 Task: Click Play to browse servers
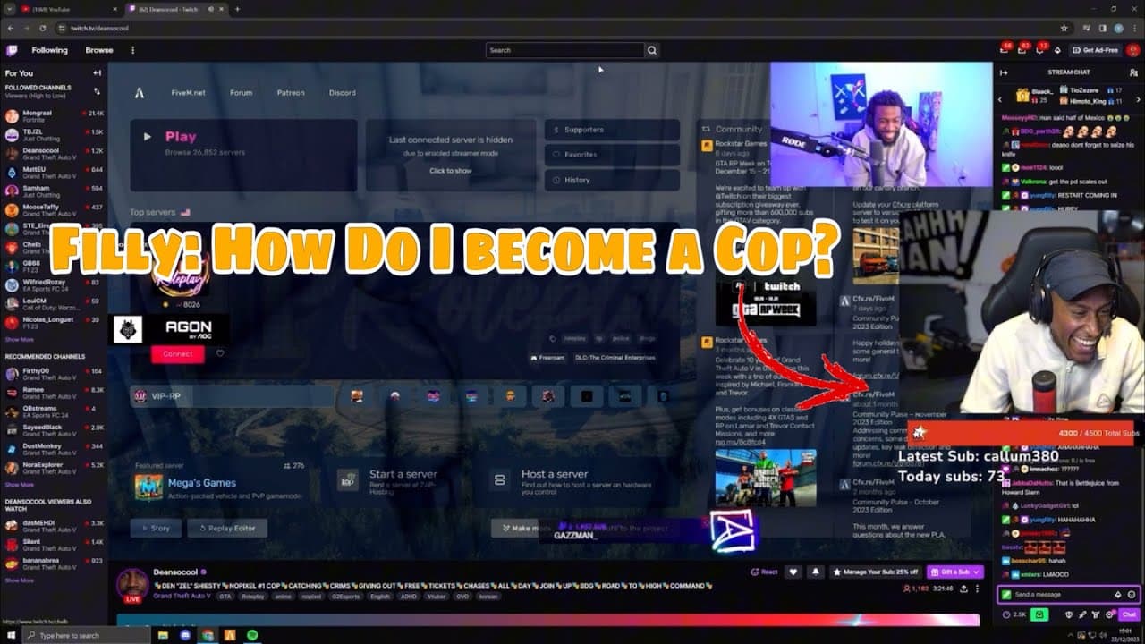(243, 156)
